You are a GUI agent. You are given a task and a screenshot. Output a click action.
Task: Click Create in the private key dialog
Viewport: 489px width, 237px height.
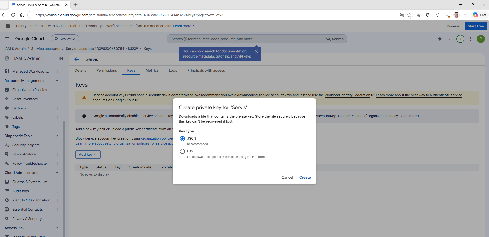(305, 177)
